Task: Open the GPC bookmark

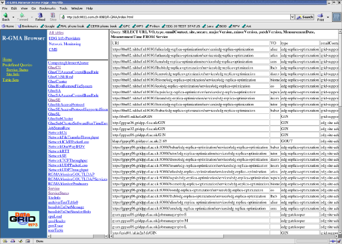Action: coord(125,26)
